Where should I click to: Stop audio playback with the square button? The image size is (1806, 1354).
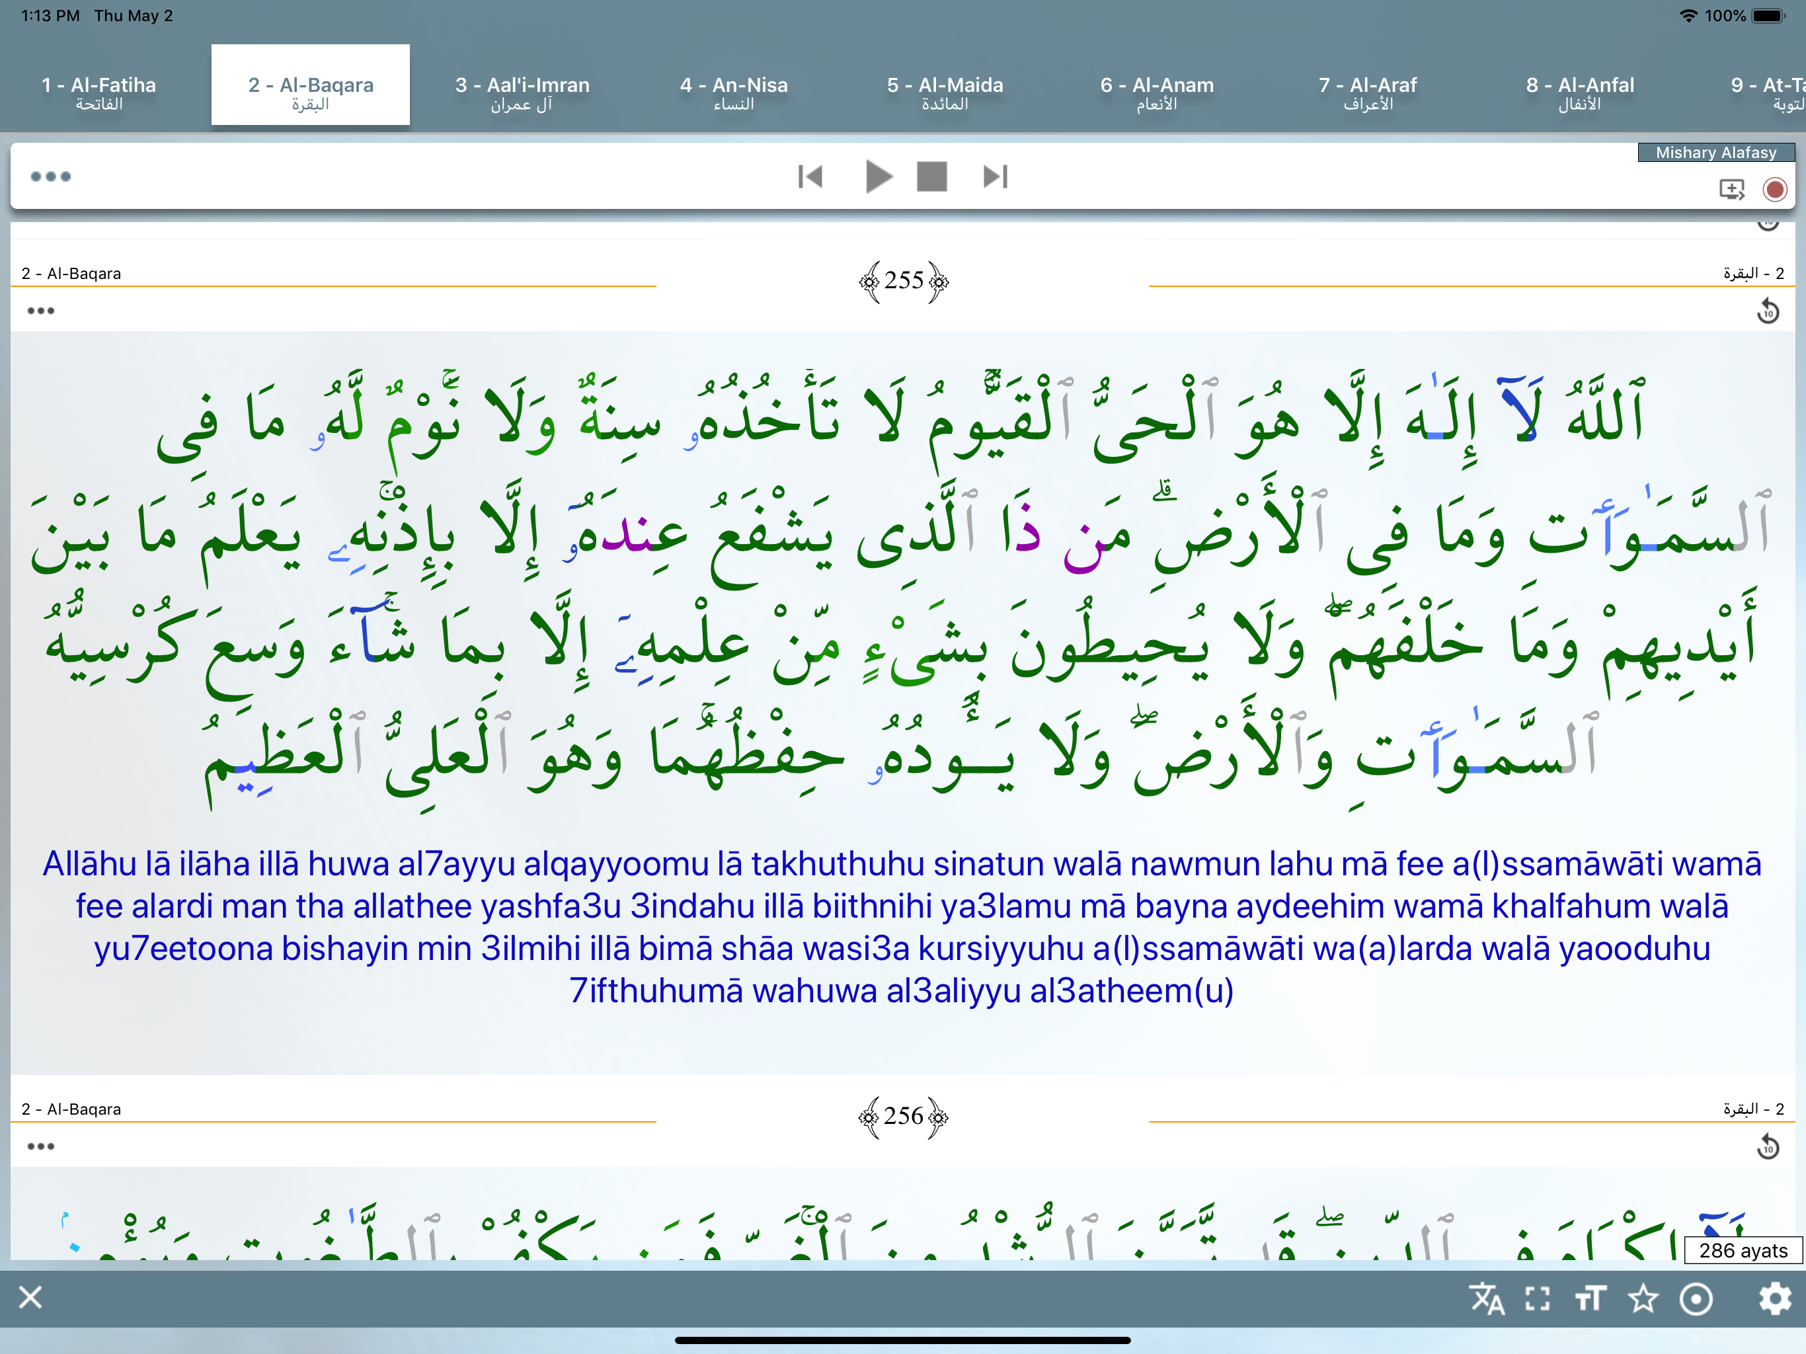pos(931,177)
